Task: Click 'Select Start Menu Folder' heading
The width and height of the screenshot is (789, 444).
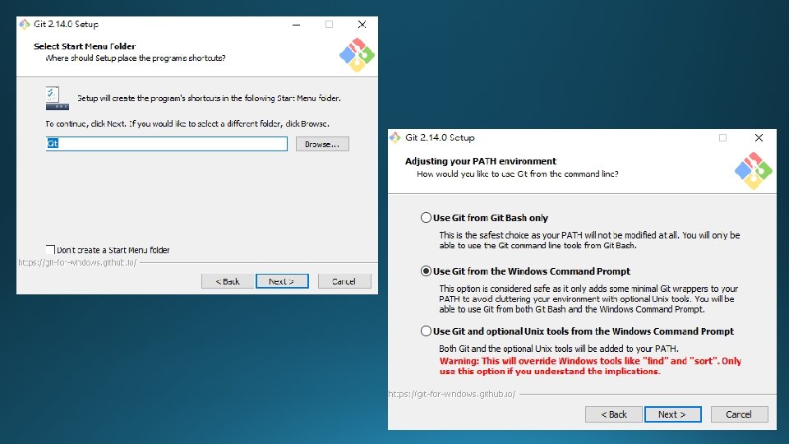Action: [x=85, y=46]
